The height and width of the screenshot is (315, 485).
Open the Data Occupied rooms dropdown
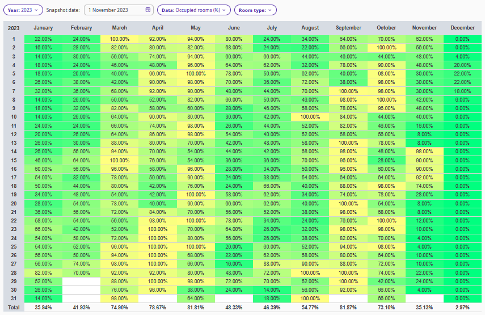tap(194, 10)
